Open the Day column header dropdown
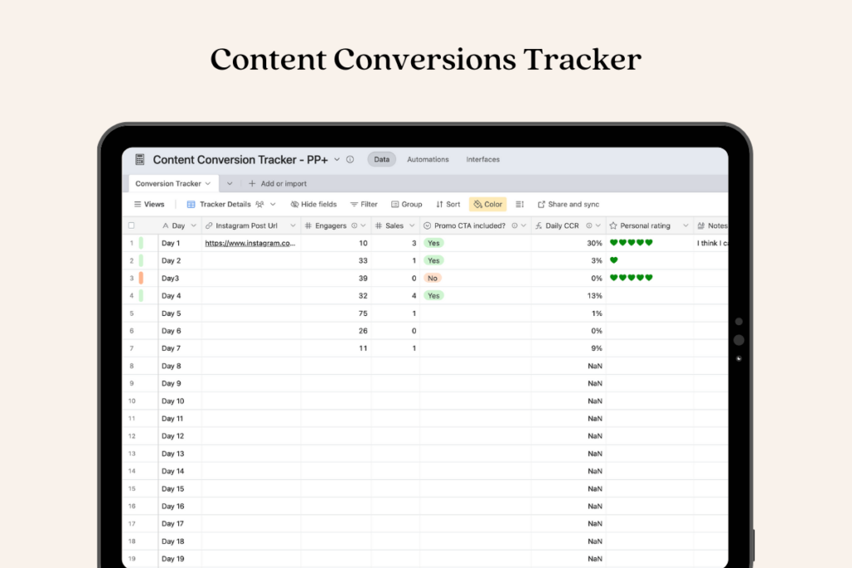Image resolution: width=852 pixels, height=568 pixels. [193, 226]
